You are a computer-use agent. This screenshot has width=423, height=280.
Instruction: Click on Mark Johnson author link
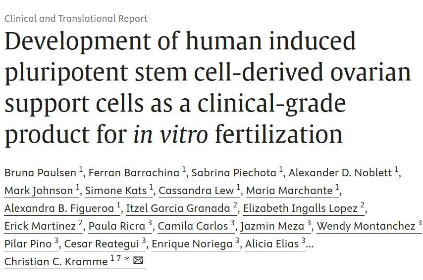coord(39,191)
